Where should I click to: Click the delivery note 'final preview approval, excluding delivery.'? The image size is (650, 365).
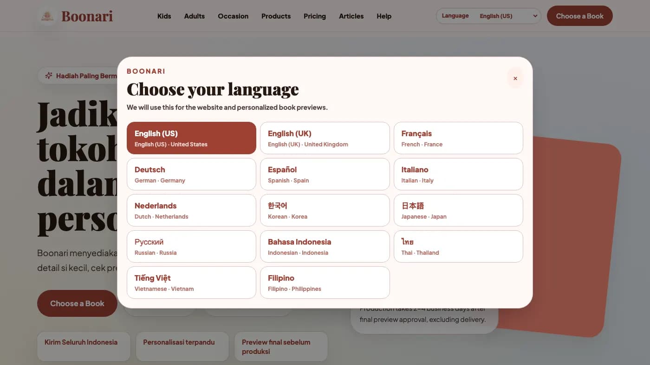click(422, 320)
